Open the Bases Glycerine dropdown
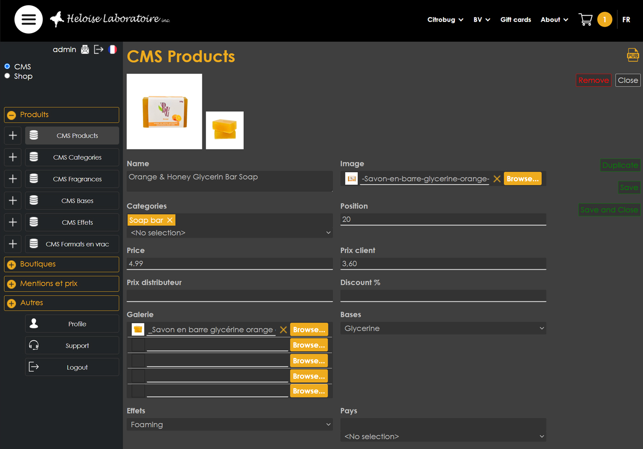Image resolution: width=643 pixels, height=449 pixels. click(442, 328)
